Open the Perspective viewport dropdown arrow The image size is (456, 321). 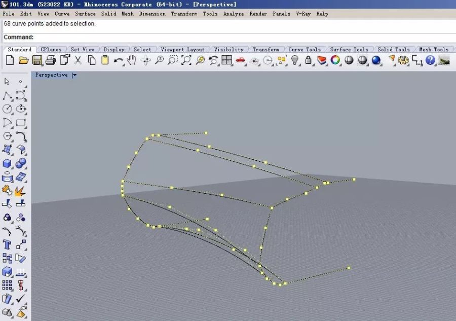[74, 75]
